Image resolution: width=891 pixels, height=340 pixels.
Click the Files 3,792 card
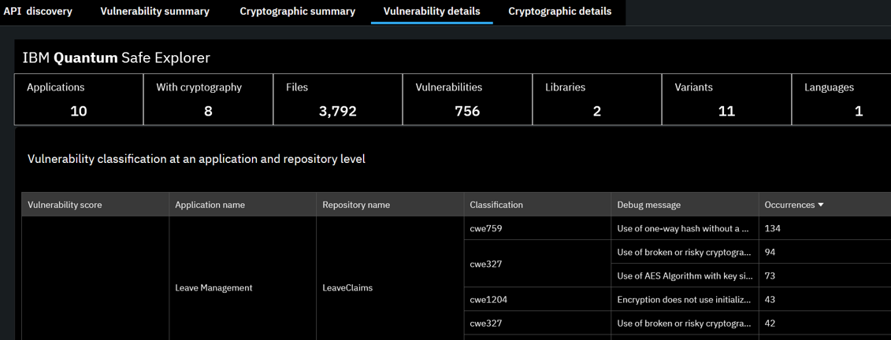(337, 99)
